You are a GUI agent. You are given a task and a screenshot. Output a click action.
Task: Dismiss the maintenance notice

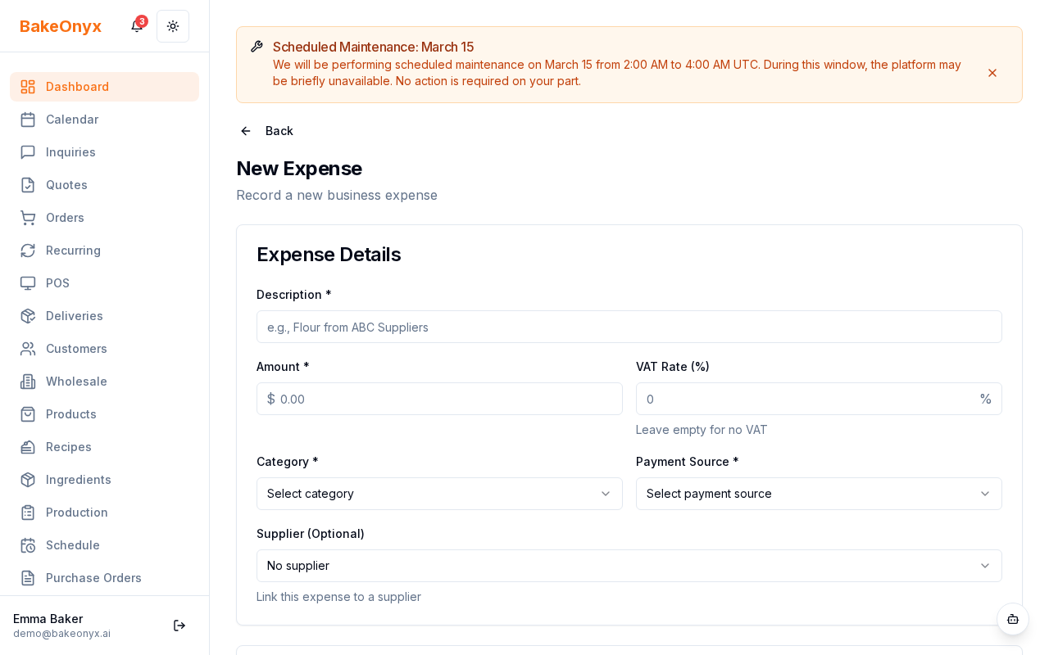point(992,73)
